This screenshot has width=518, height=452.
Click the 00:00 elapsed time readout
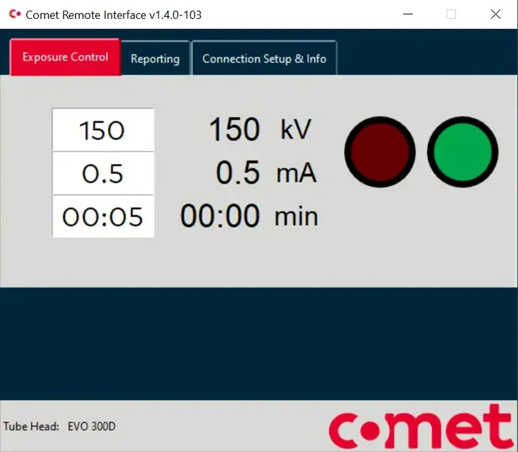[x=220, y=216]
